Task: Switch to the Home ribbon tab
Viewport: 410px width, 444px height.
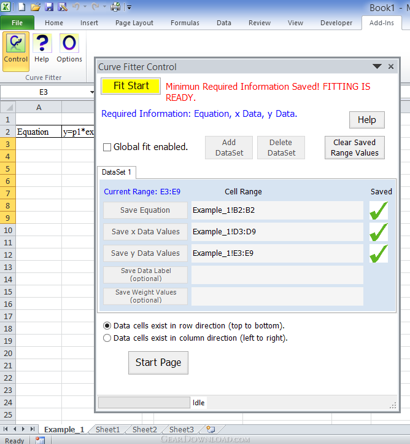Action: pos(53,23)
